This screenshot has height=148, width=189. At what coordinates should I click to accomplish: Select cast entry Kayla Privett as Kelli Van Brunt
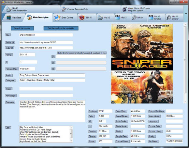click(33, 142)
